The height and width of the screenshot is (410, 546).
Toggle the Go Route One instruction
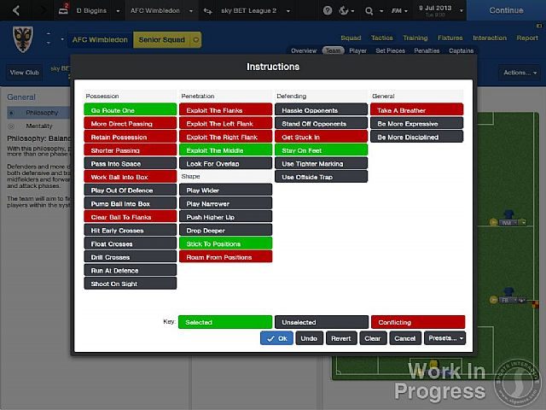pyautogui.click(x=131, y=110)
